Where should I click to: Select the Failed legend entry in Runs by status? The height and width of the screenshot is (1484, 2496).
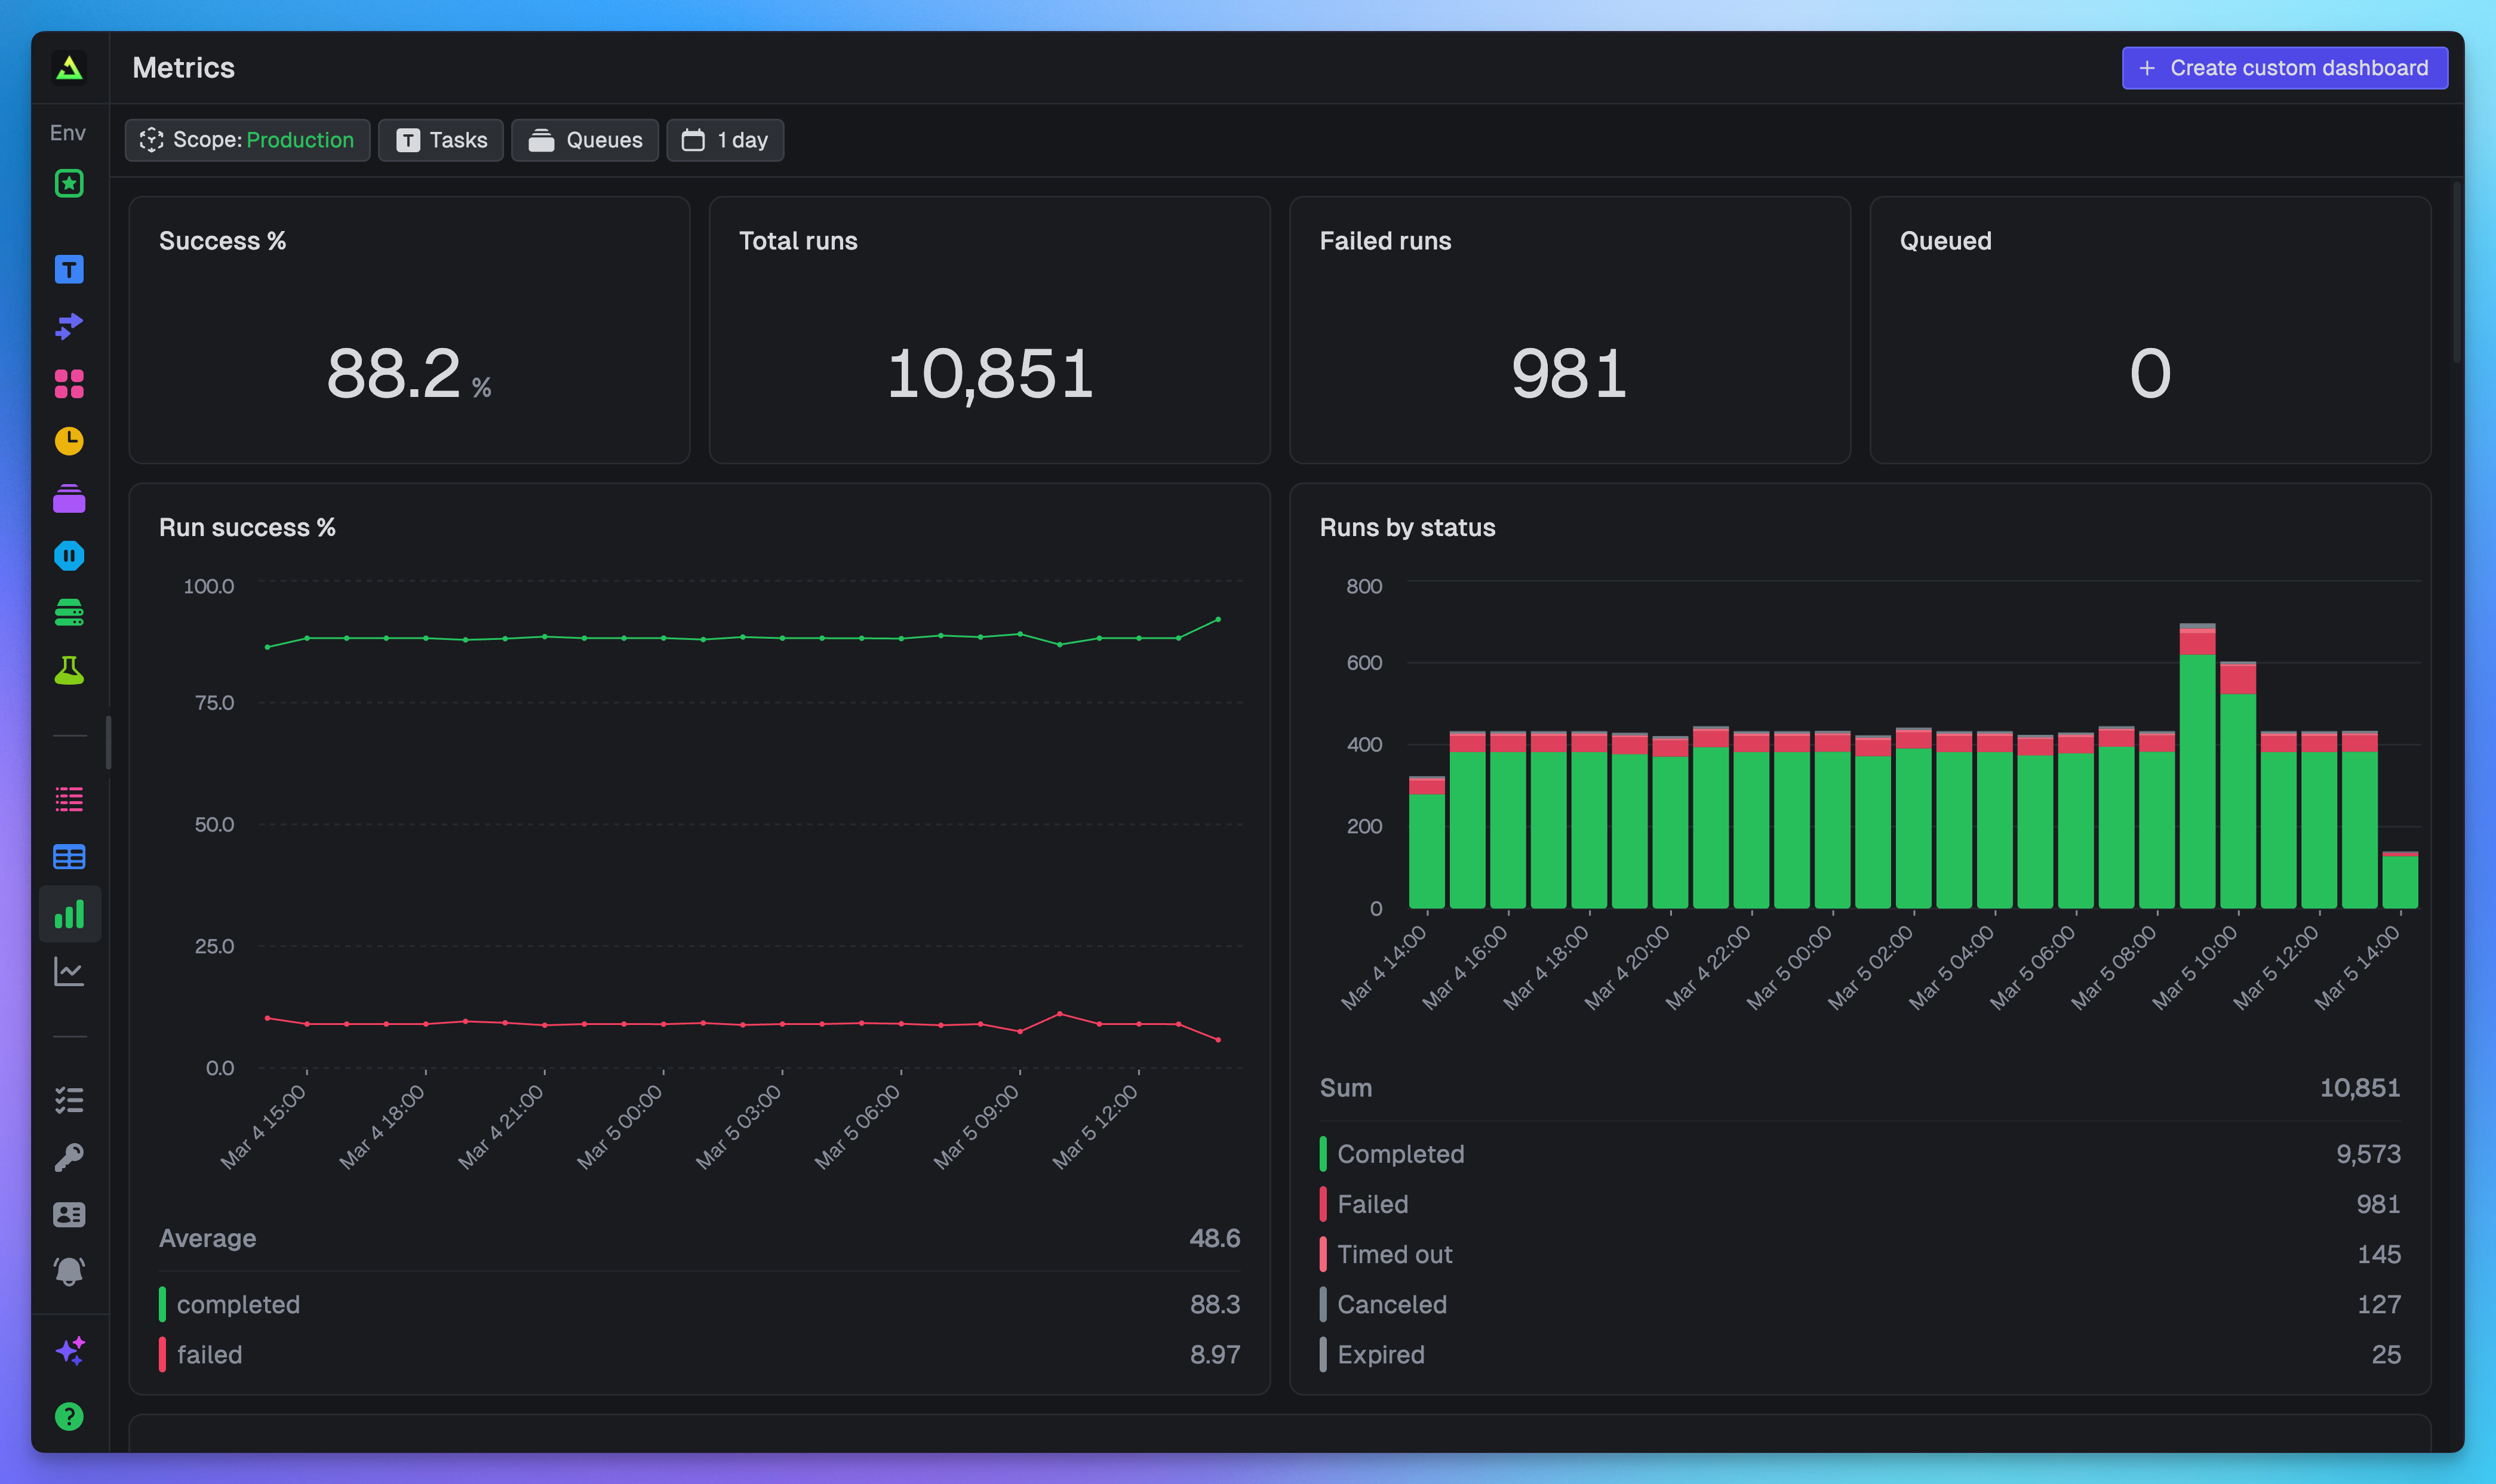tap(1372, 1204)
